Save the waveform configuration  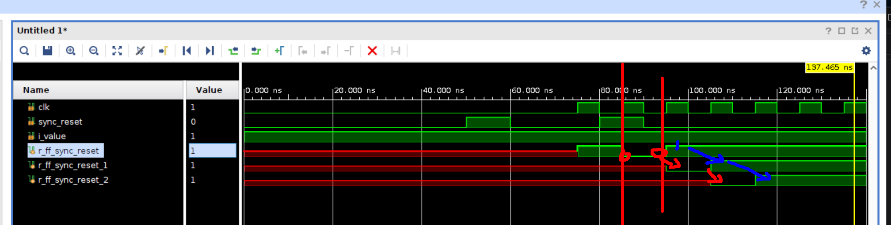pos(47,51)
